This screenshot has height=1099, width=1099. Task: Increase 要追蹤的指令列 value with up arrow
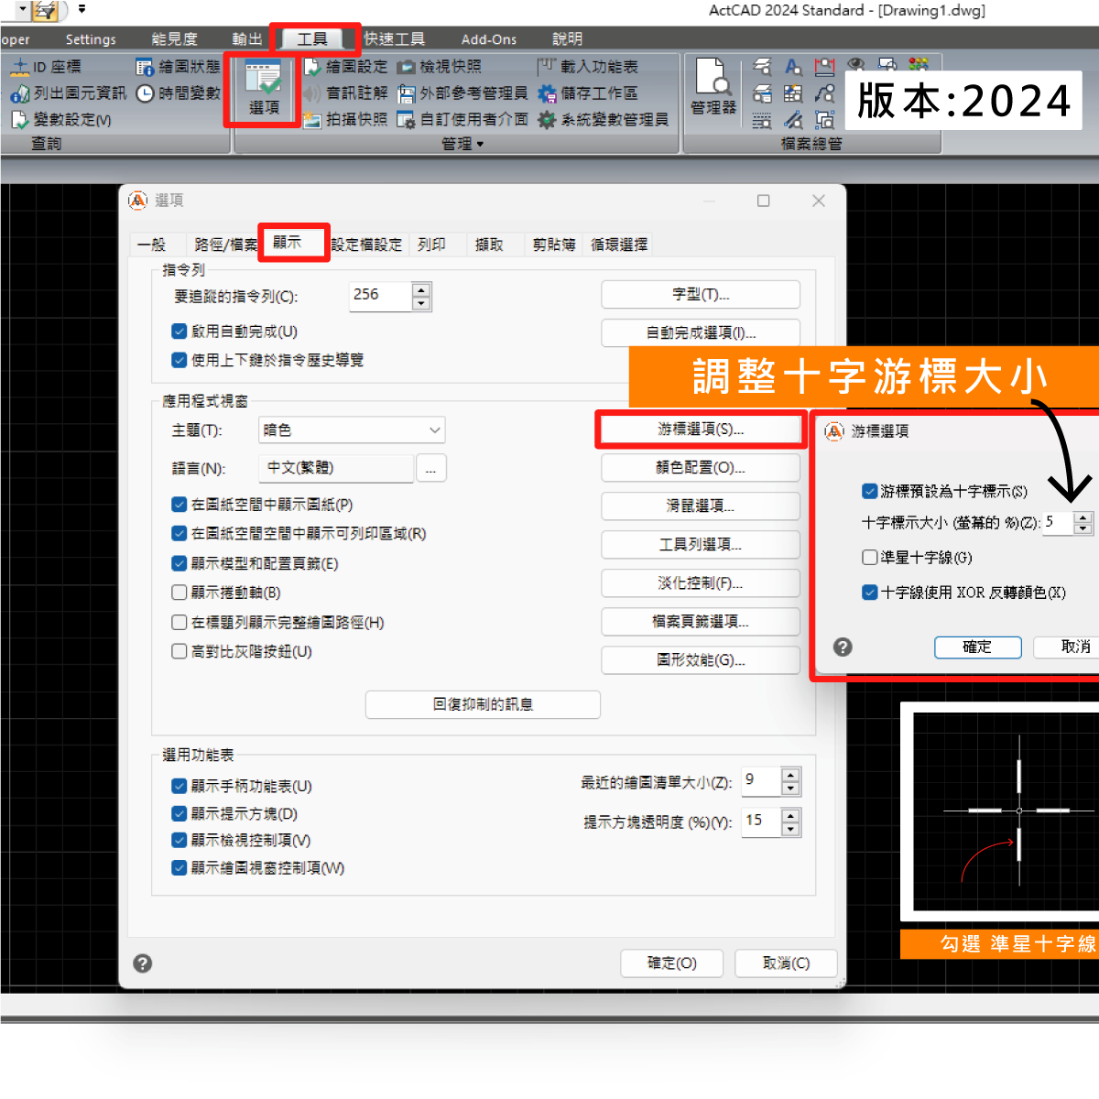tap(421, 289)
